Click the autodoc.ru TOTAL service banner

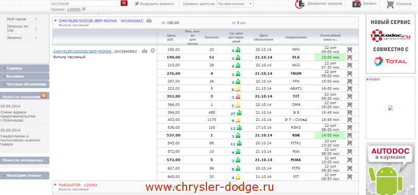(390, 44)
